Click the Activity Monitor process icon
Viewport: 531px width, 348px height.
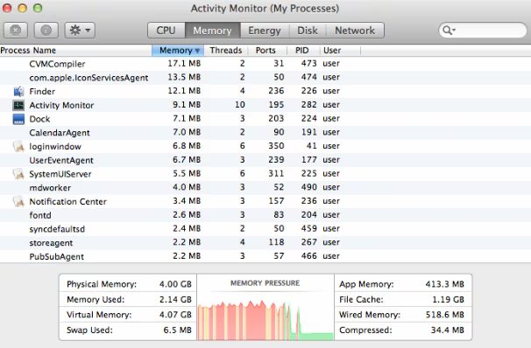tap(18, 105)
